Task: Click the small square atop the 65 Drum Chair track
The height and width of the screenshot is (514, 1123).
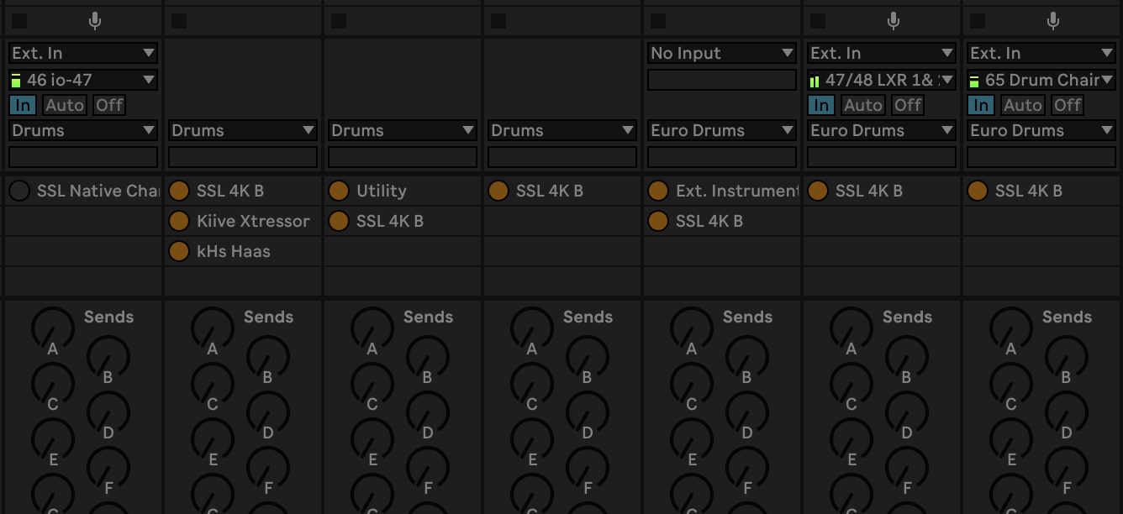Action: tap(978, 21)
